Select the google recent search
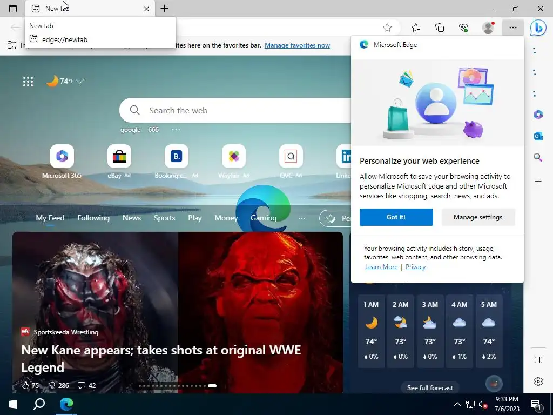This screenshot has width=553, height=415. coord(131,130)
